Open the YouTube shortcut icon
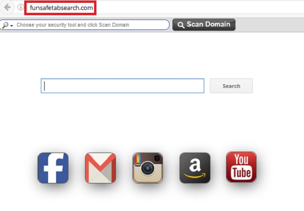The height and width of the screenshot is (211, 304). (241, 167)
